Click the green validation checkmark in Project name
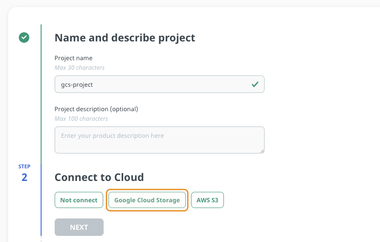 coord(255,85)
